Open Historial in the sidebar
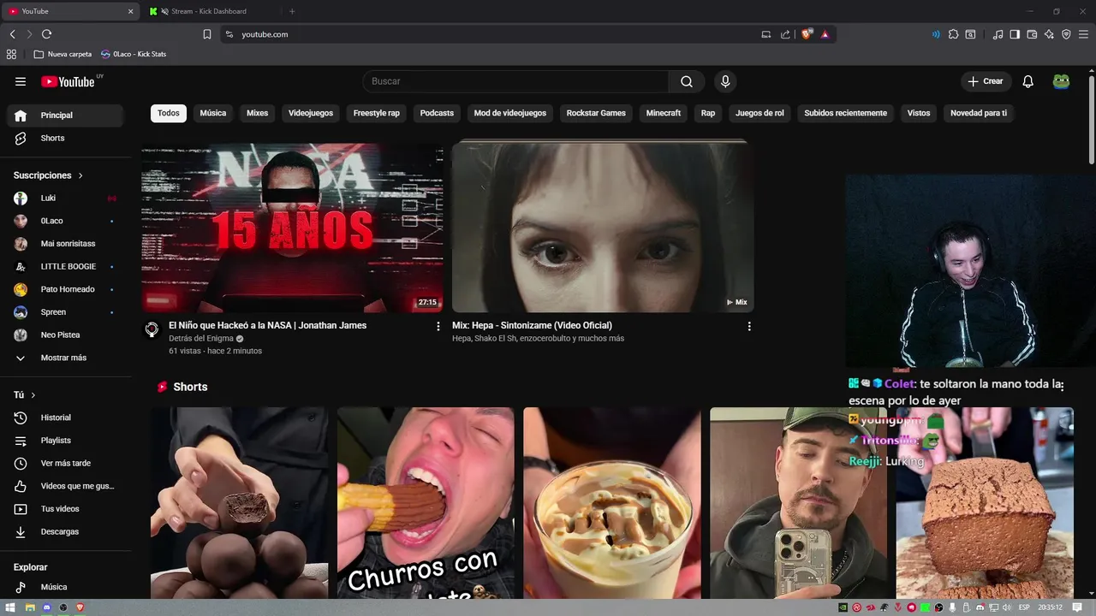 65,418
